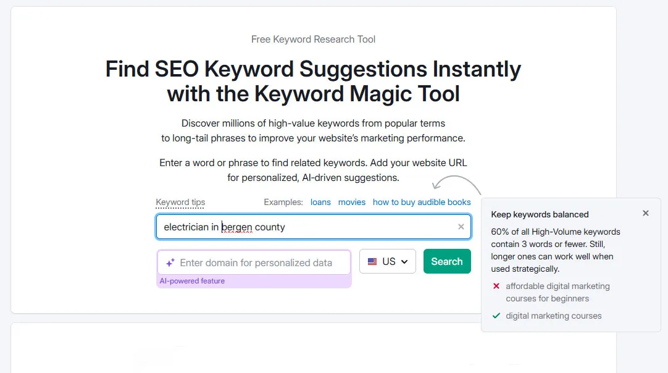Image resolution: width=668 pixels, height=373 pixels.
Task: Select the 'loans' example keyword
Action: [320, 202]
